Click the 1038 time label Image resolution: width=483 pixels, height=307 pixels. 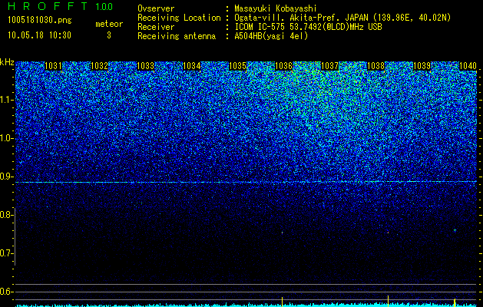click(376, 66)
